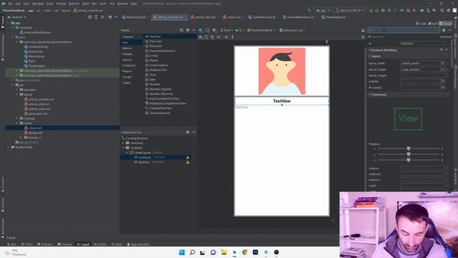Open Build tool window

pos(117,244)
